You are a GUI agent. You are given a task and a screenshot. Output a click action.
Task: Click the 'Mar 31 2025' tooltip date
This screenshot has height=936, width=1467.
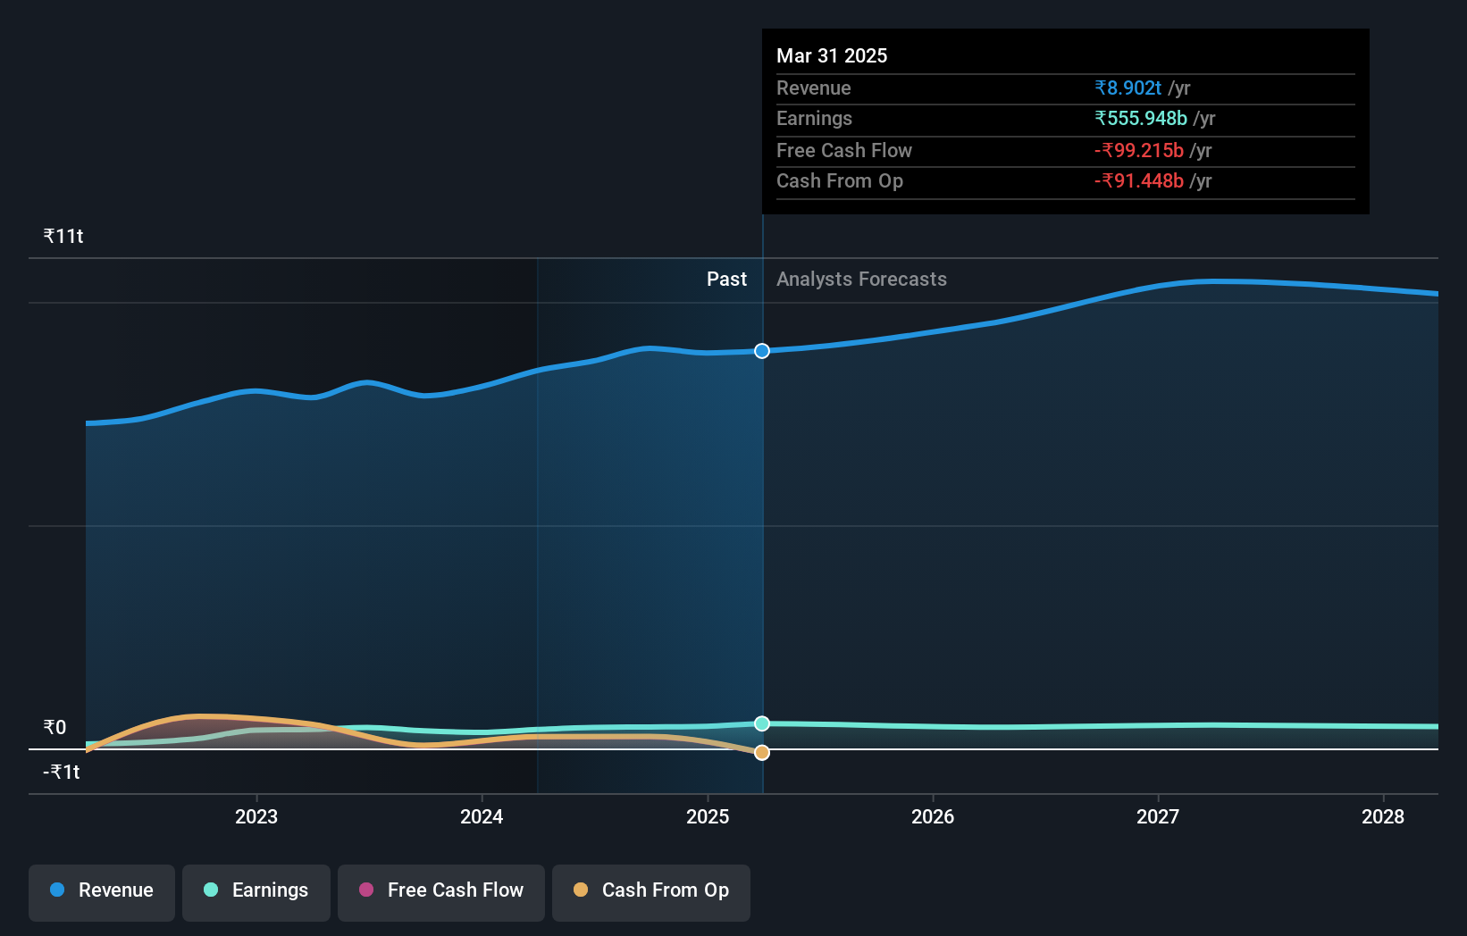click(x=832, y=55)
